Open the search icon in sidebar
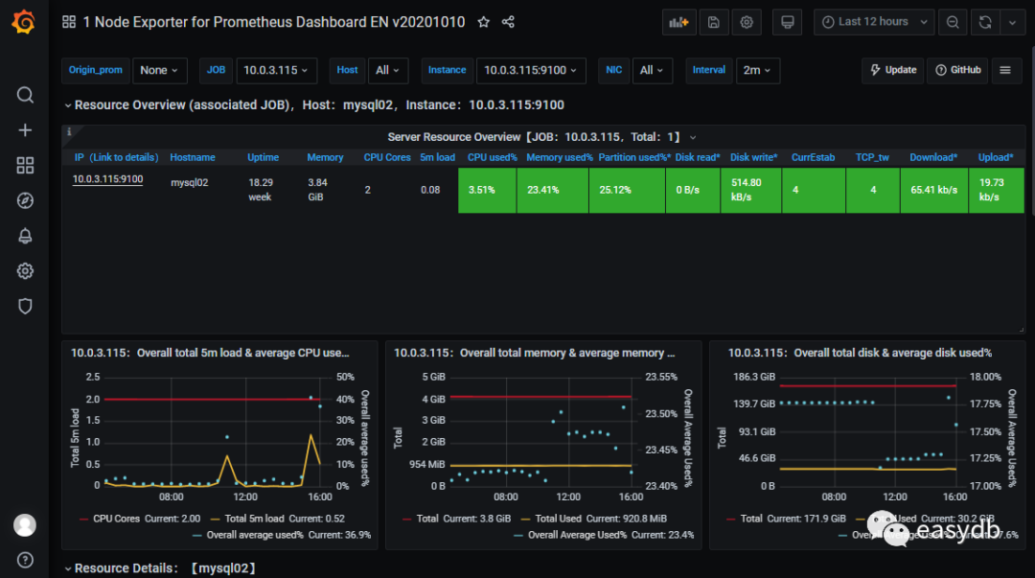Viewport: 1035px width, 578px height. (26, 95)
